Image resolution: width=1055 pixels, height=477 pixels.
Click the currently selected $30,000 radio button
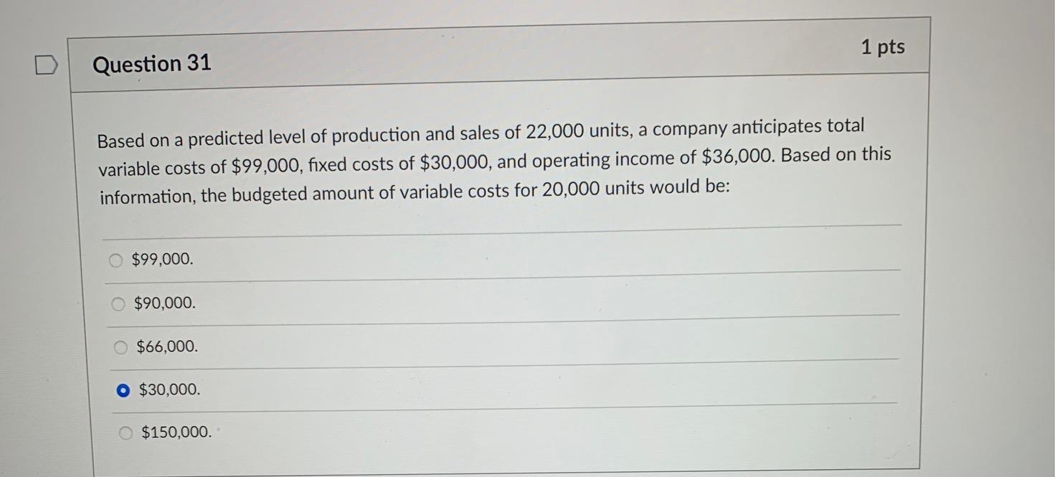click(123, 389)
